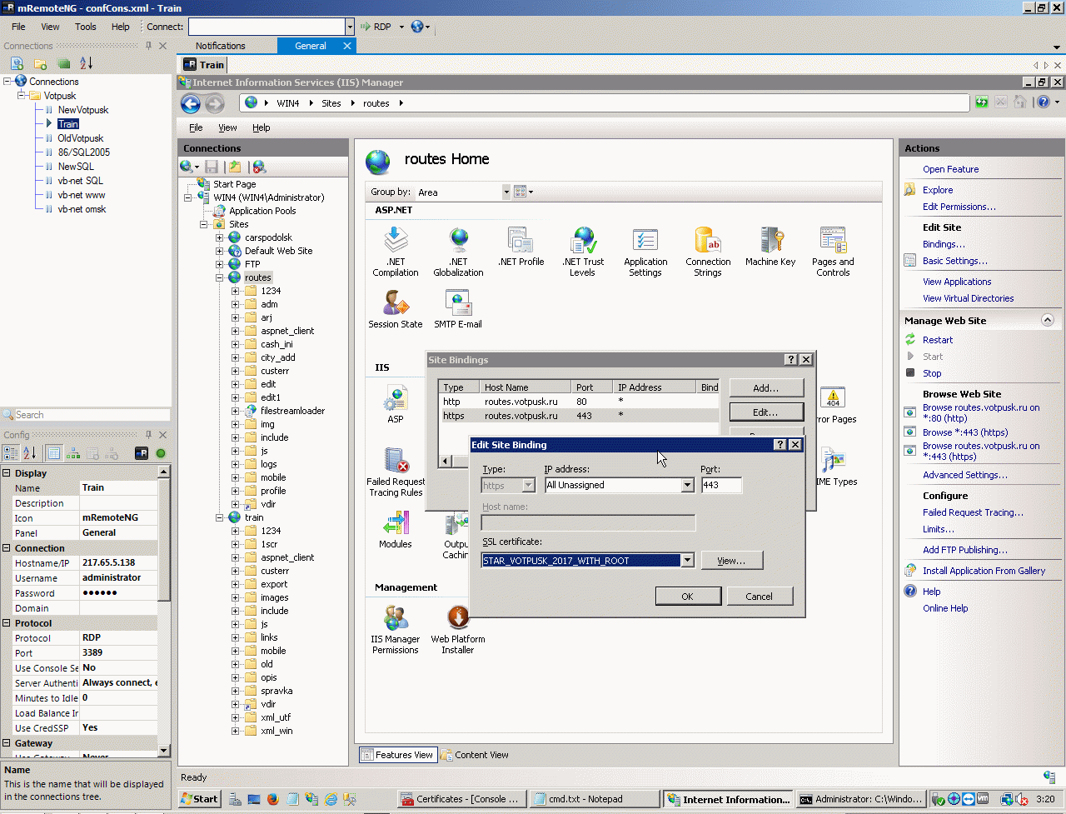Viewport: 1066px width, 814px height.
Task: Open the Group by Area dropdown
Action: tap(506, 192)
